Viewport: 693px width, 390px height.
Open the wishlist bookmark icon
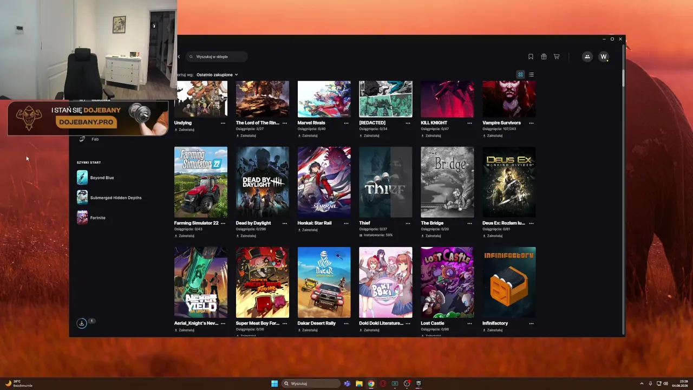click(531, 57)
